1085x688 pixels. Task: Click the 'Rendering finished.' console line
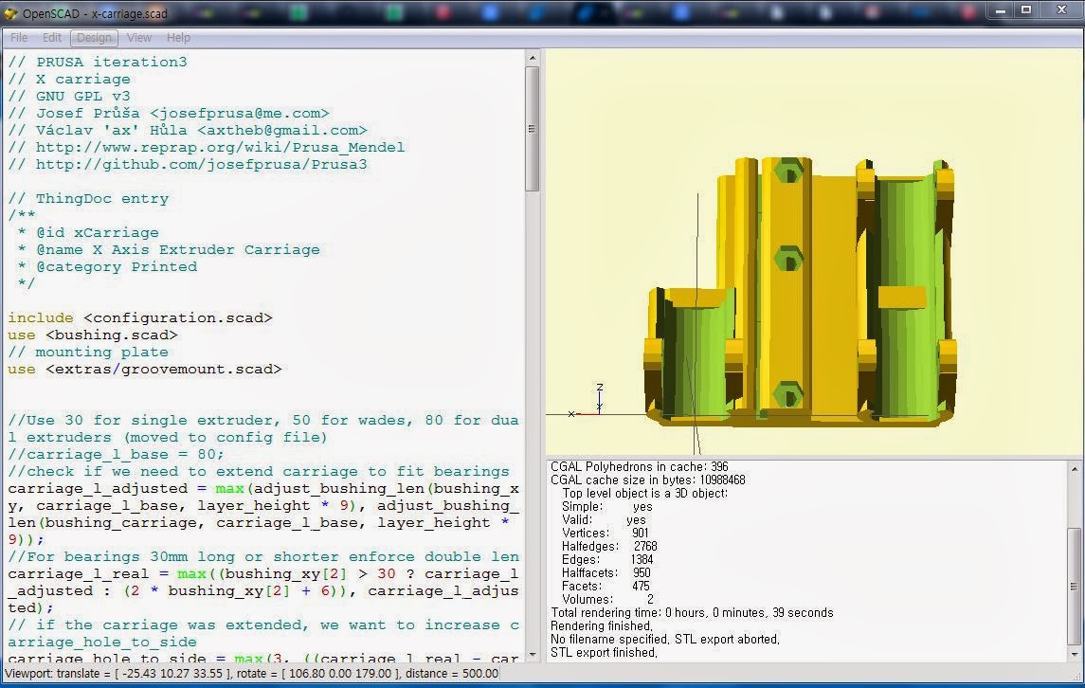point(602,625)
